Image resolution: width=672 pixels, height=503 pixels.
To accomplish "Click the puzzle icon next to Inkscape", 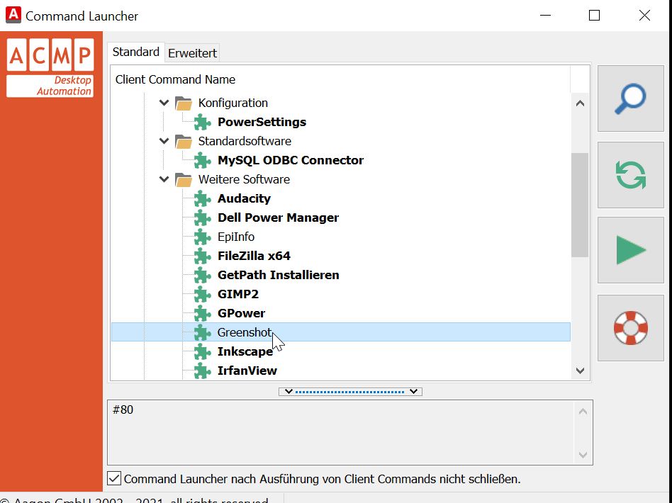I will coord(202,352).
